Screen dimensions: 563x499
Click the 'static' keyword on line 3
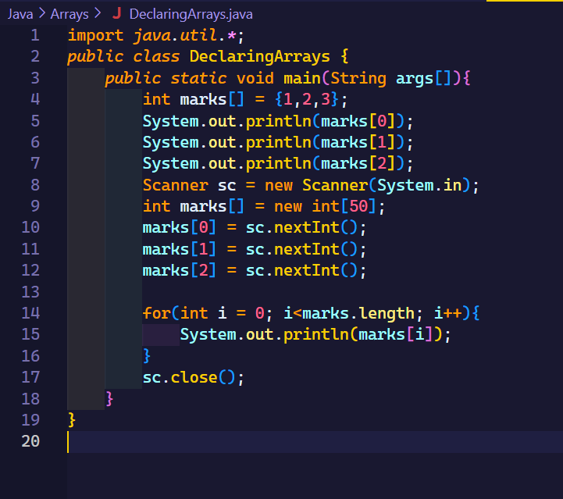click(198, 78)
